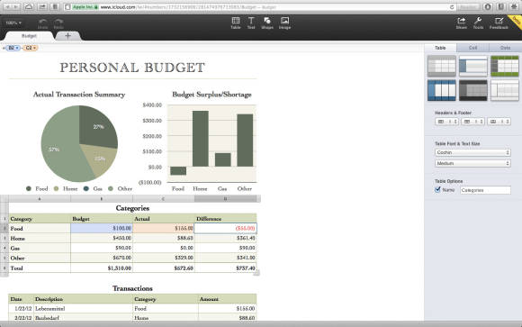The height and width of the screenshot is (327, 522).
Task: Switch to the Data tab
Action: [505, 48]
